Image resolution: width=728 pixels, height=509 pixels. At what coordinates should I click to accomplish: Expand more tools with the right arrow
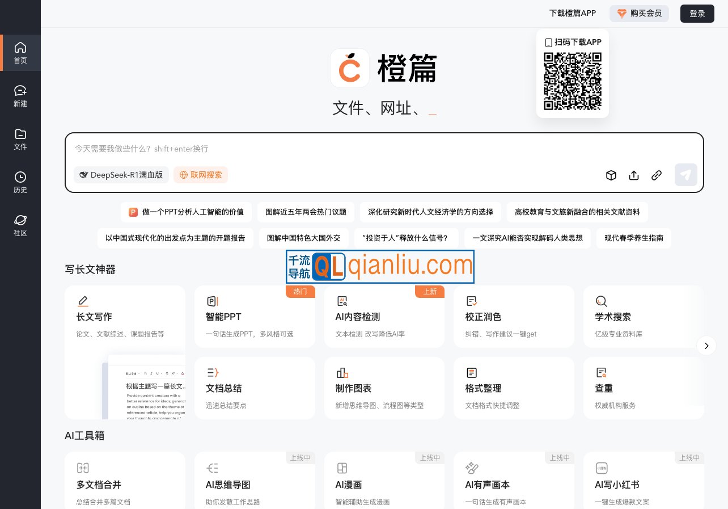pyautogui.click(x=706, y=346)
